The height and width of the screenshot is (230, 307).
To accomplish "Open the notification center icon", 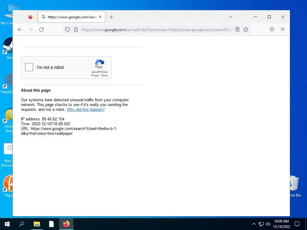I will (x=297, y=224).
